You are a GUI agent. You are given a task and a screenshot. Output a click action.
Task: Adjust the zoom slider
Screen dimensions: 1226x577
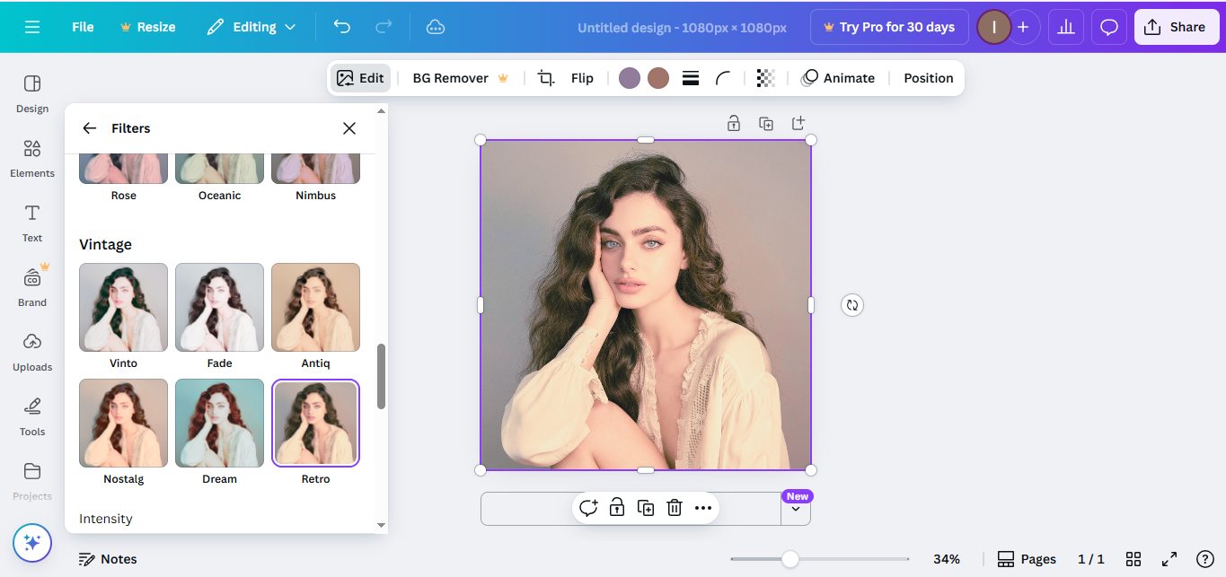tap(792, 559)
